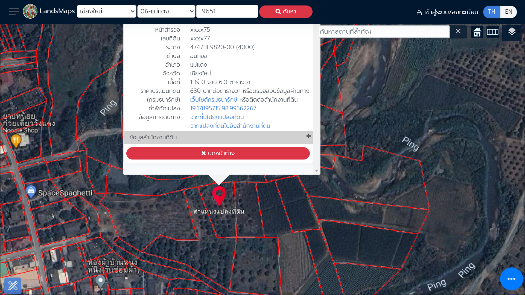Open the province dropdown เชียงใหม่
The width and height of the screenshot is (525, 295).
coord(107,11)
